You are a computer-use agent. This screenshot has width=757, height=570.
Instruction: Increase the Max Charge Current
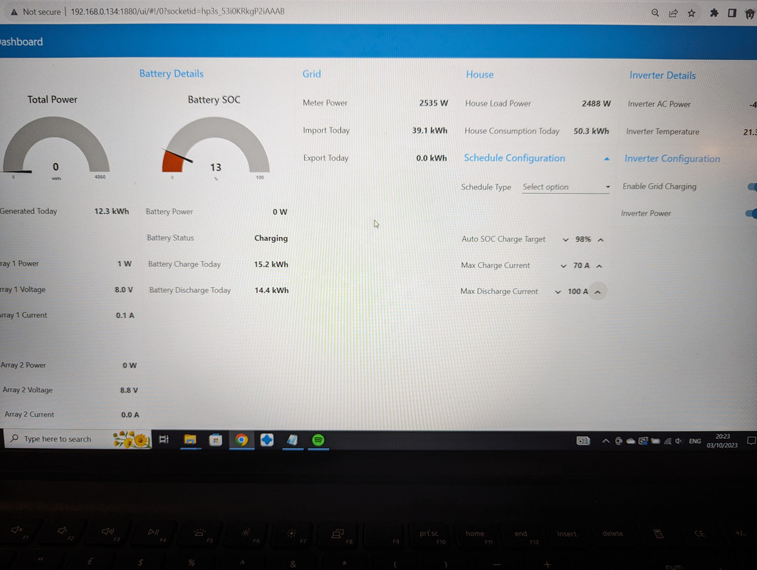pyautogui.click(x=599, y=266)
